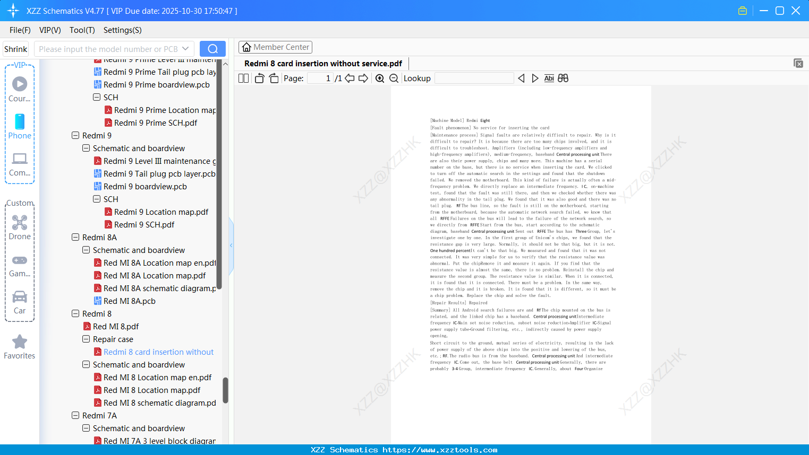Select the Drone category icon
Screen dimensions: 809x455
coord(20,227)
